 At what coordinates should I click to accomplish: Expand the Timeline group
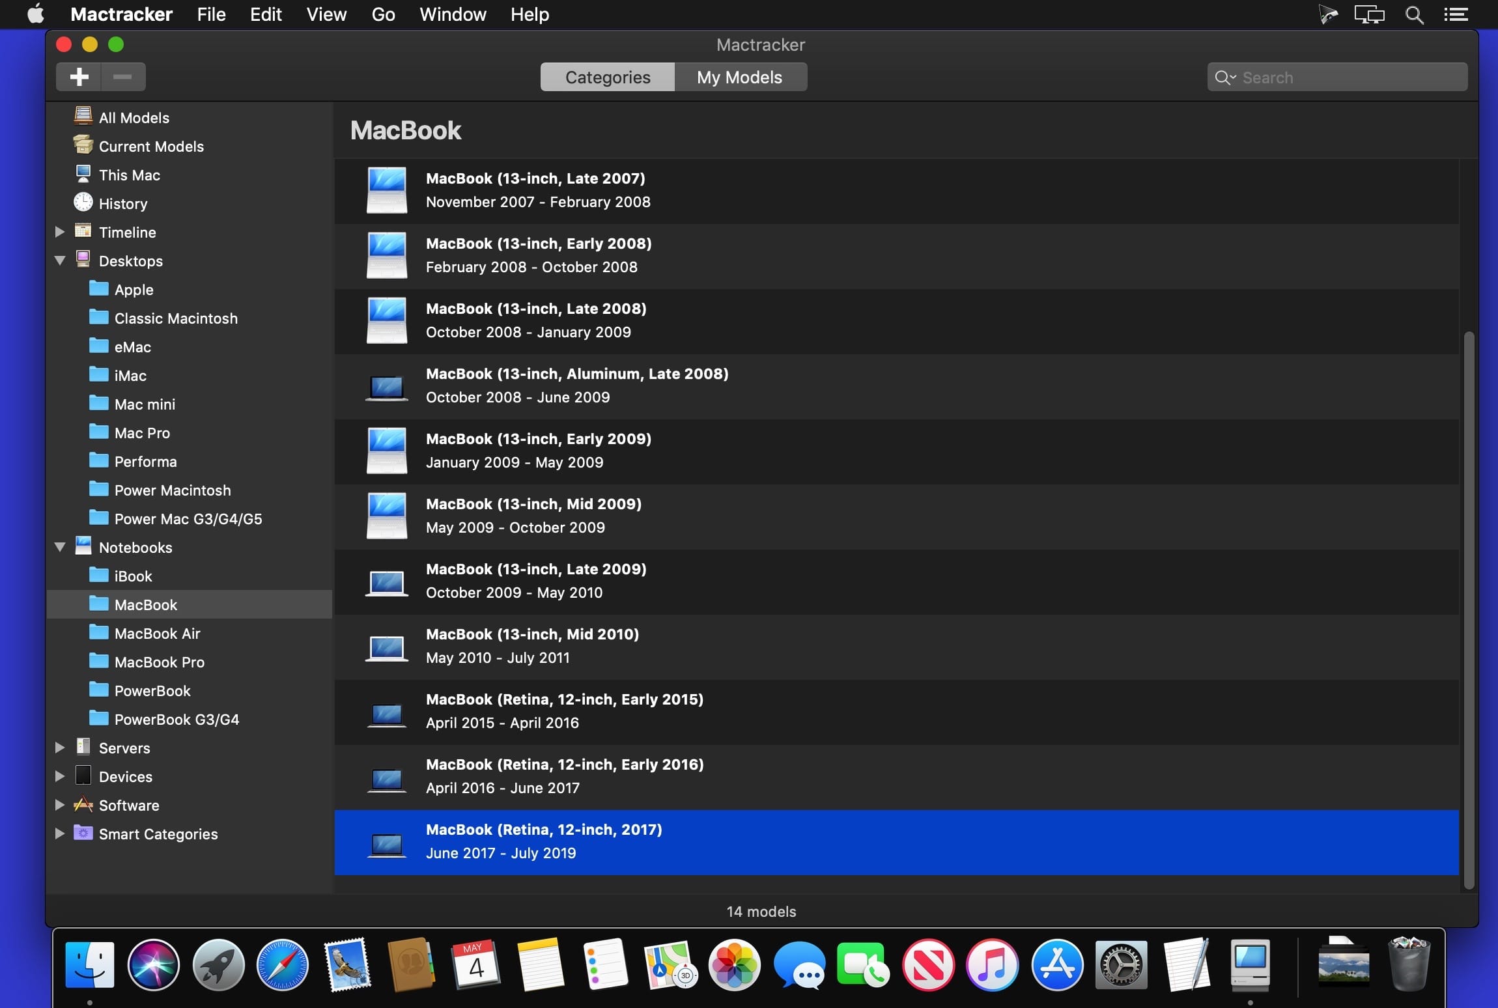[60, 232]
